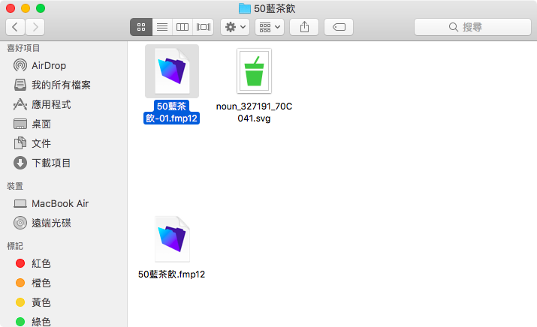The image size is (537, 327).
Task: Zoom the window with the green button
Action: tap(41, 8)
